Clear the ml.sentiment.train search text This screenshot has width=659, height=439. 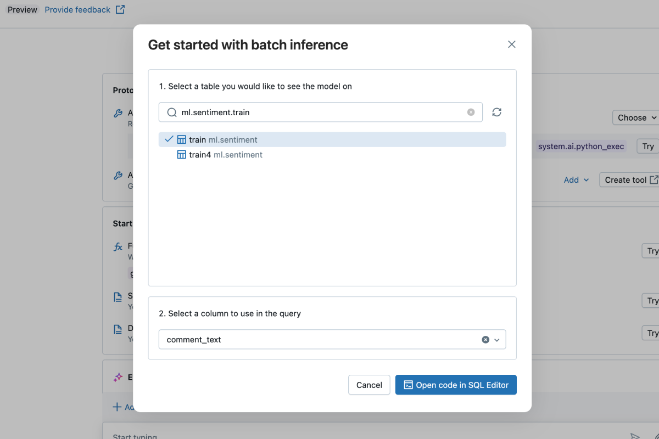click(x=471, y=111)
